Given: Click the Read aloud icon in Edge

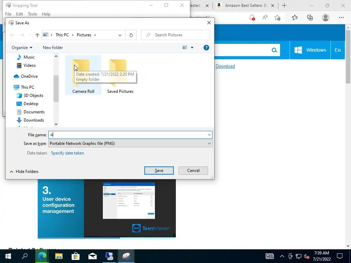Looking at the screenshot, I should [265, 18].
